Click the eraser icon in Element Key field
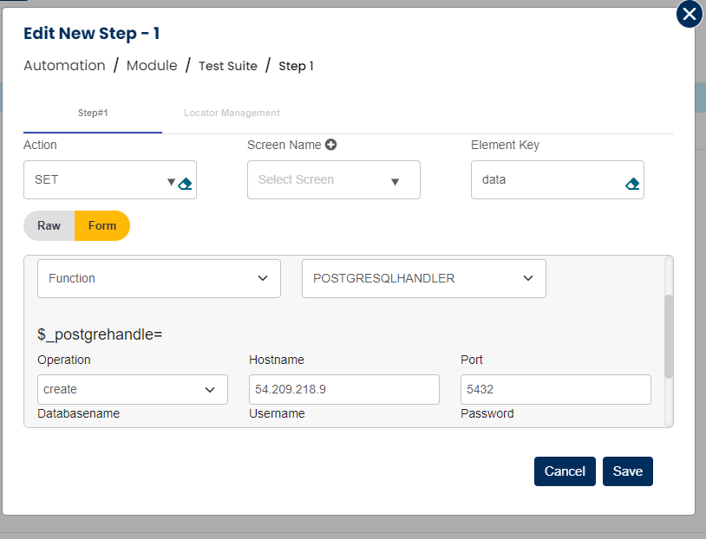This screenshot has height=539, width=706. (x=632, y=184)
